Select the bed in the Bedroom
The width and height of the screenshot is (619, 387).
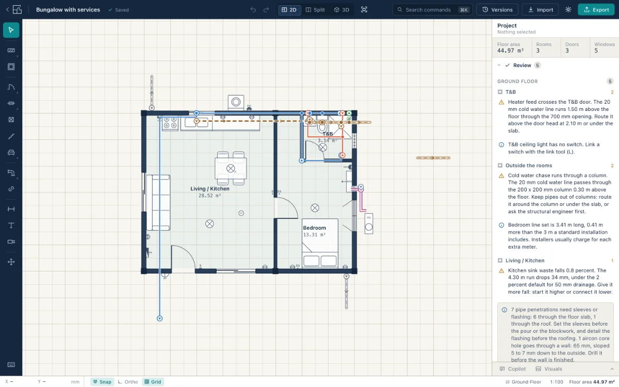[320, 244]
